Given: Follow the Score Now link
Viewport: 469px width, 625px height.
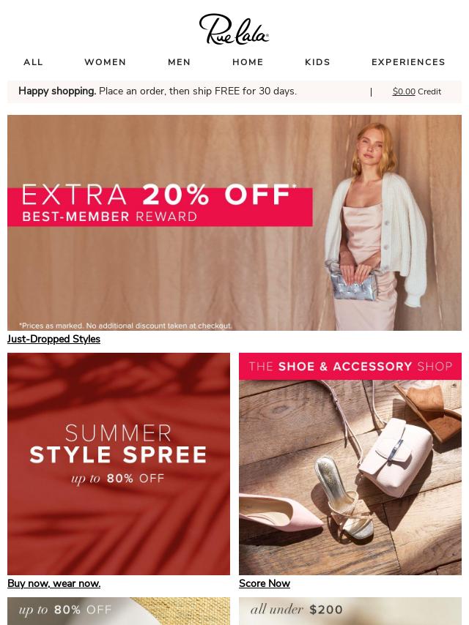Looking at the screenshot, I should (265, 583).
